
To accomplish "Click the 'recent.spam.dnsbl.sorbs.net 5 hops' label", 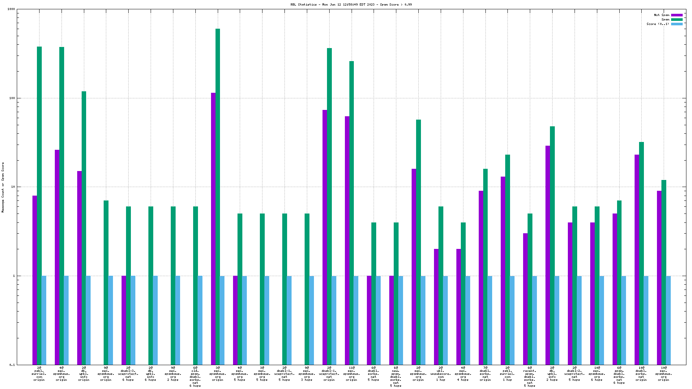I will (x=530, y=377).
